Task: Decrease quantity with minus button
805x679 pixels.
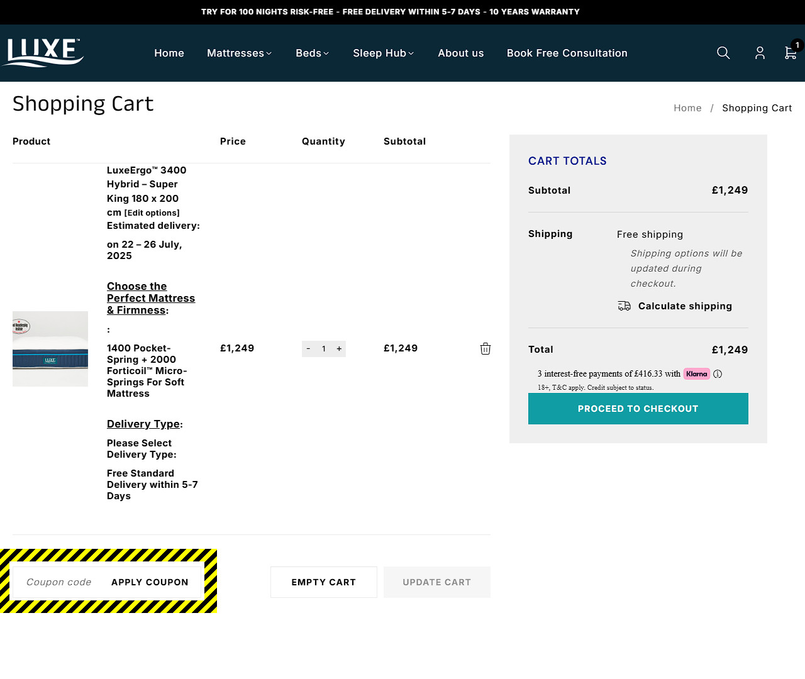Action: tap(308, 349)
